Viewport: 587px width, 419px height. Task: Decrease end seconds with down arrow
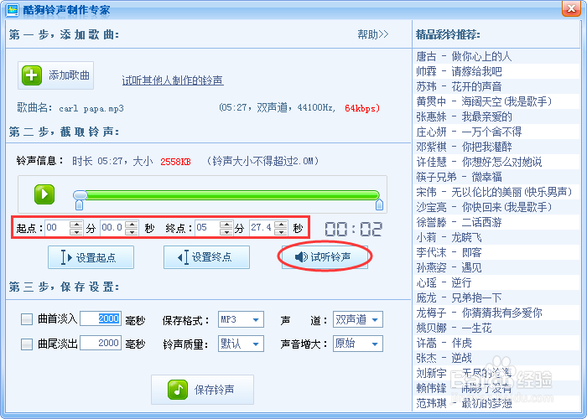(x=281, y=231)
